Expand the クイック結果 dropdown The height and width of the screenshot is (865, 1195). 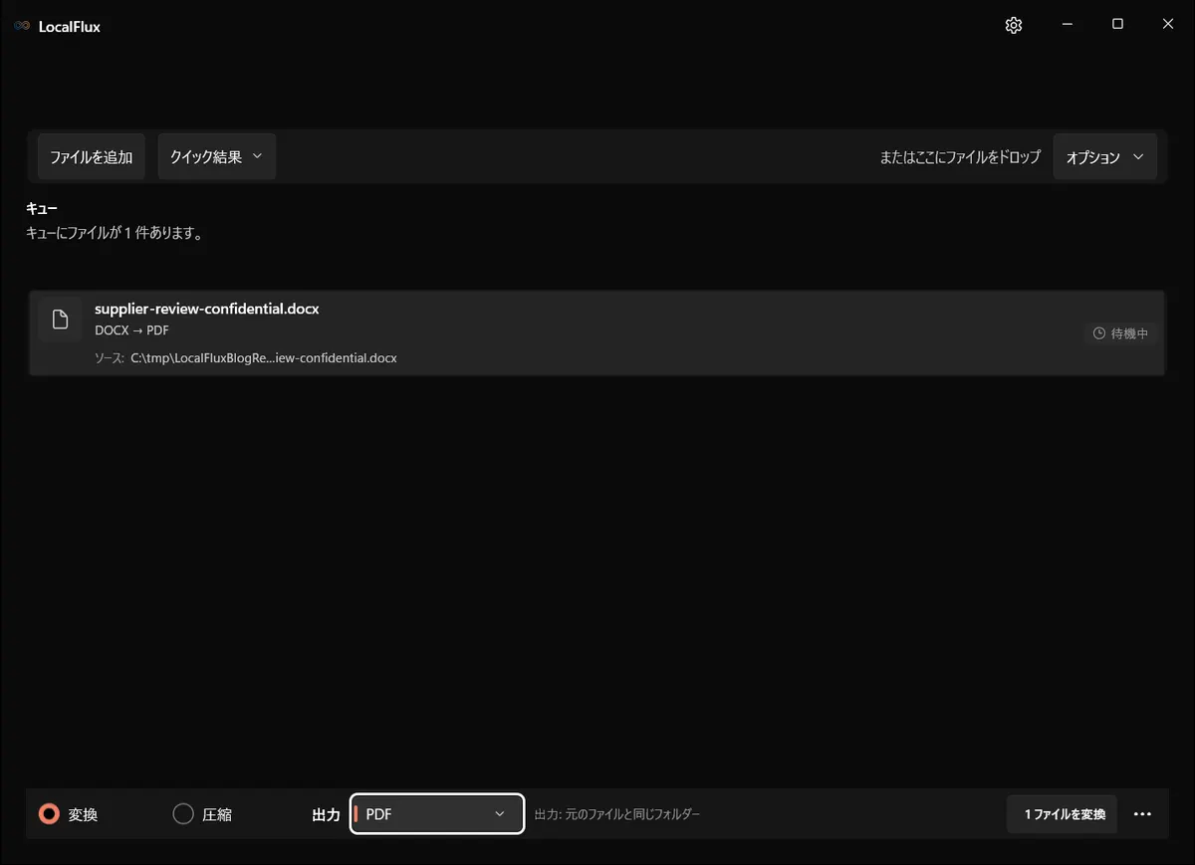pyautogui.click(x=217, y=156)
